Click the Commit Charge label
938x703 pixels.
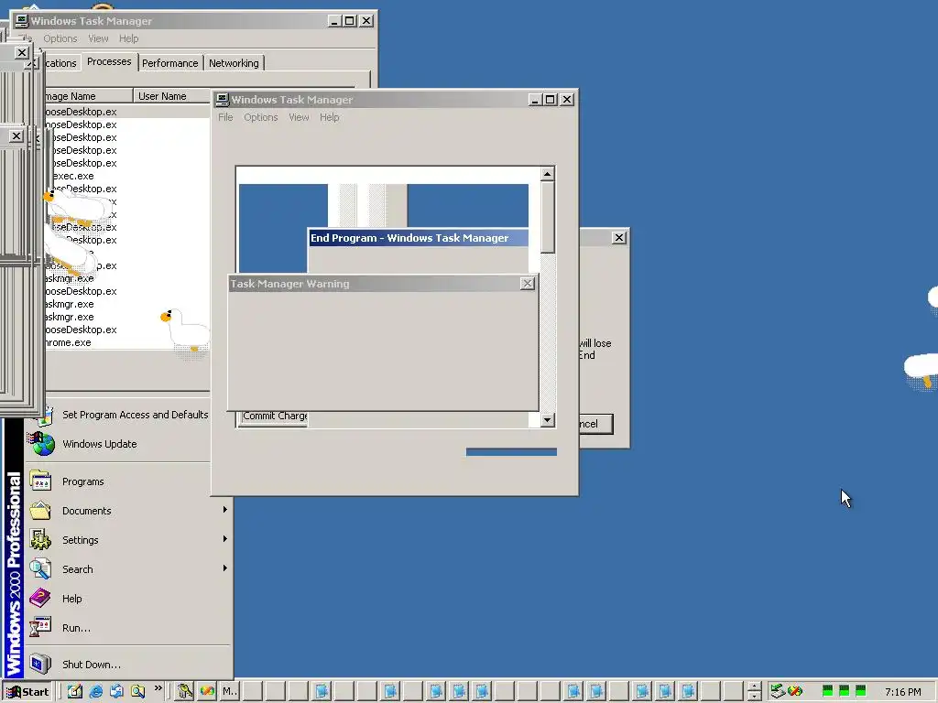275,416
